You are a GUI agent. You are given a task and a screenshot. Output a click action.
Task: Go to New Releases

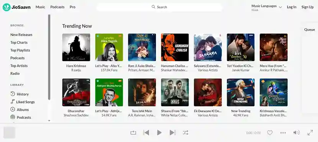pyautogui.click(x=21, y=35)
